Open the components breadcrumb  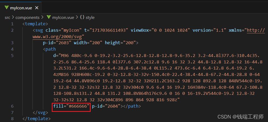[28, 18]
